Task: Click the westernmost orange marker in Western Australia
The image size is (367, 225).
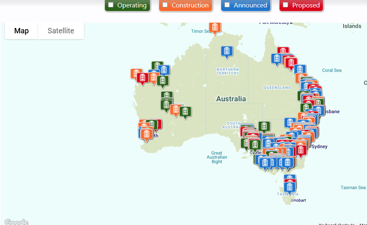Action: pos(136,74)
